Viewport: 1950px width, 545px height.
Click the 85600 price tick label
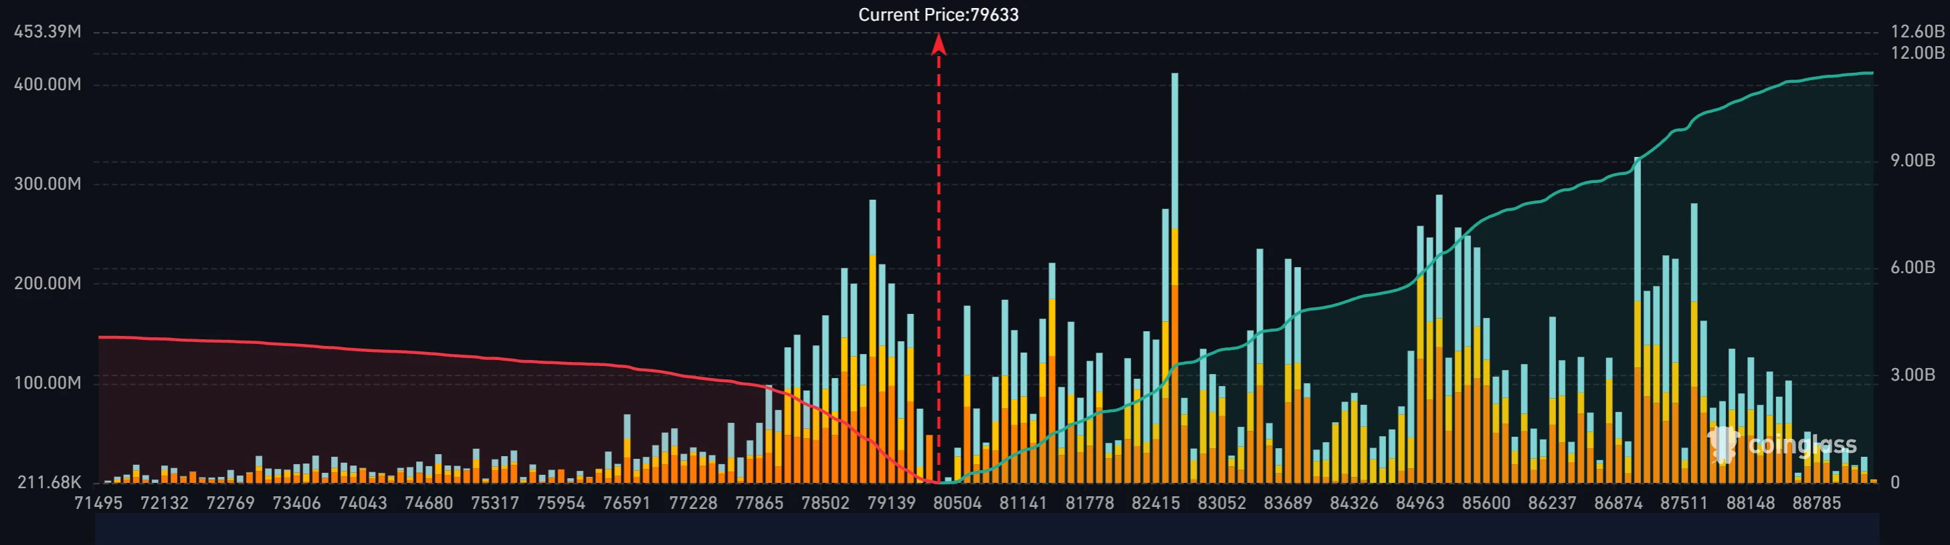click(x=1486, y=504)
